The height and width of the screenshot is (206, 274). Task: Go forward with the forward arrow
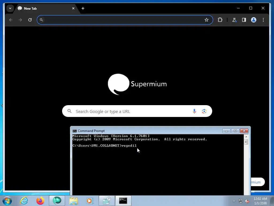coord(20,20)
